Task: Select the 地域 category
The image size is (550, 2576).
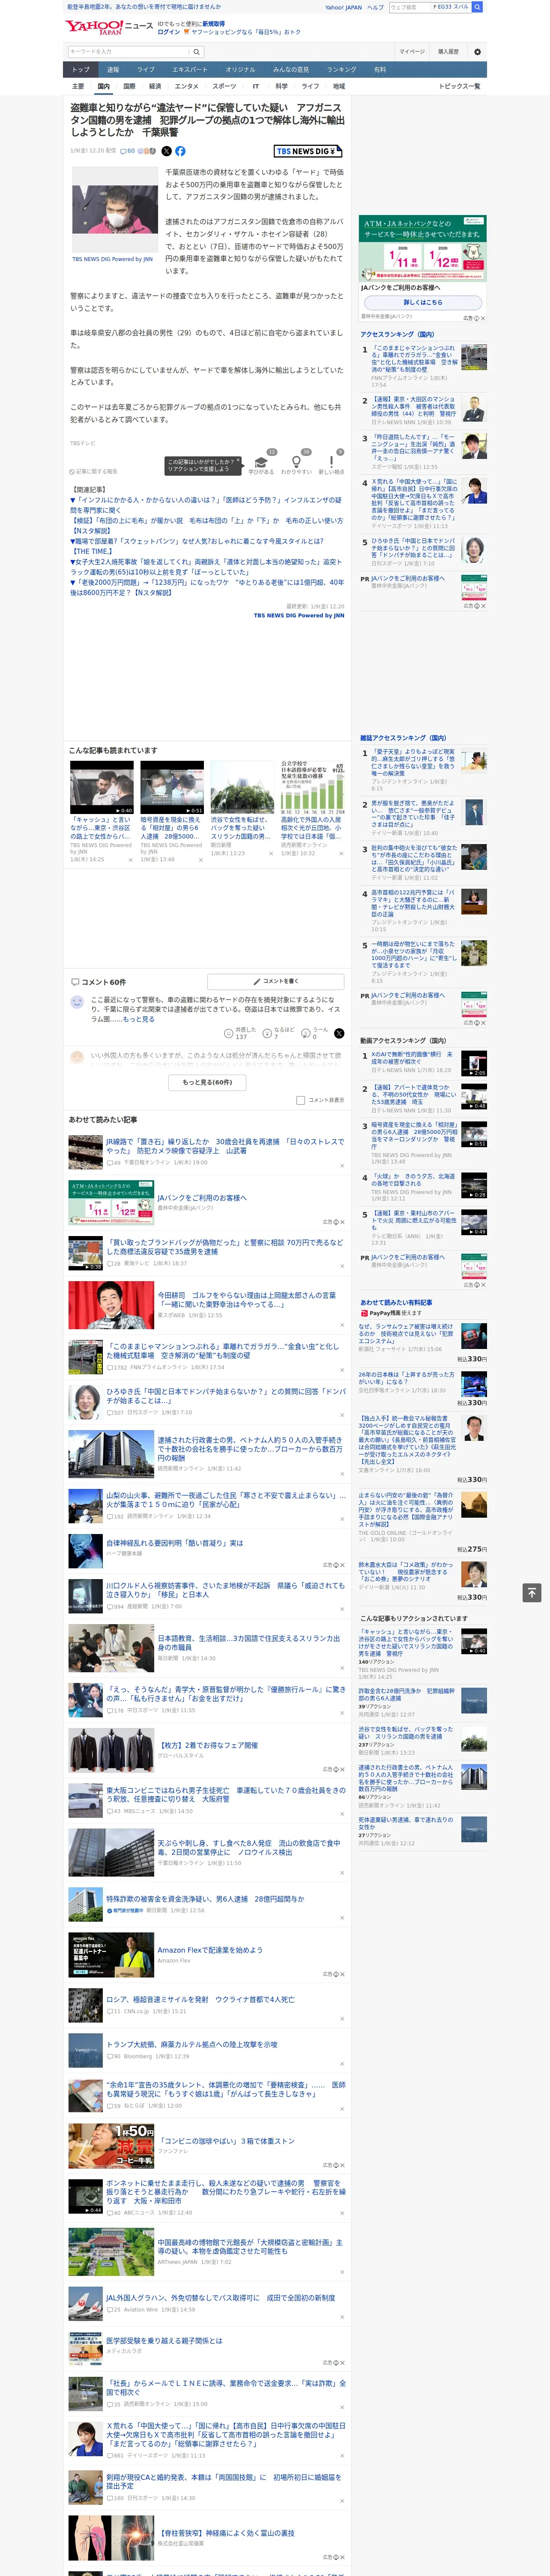Action: click(x=339, y=86)
